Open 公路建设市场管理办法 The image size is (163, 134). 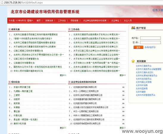[x=24, y=63]
